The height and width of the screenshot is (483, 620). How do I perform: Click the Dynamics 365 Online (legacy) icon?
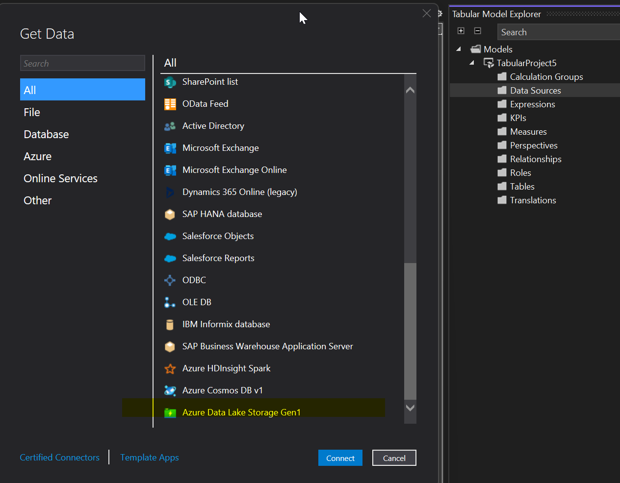170,192
